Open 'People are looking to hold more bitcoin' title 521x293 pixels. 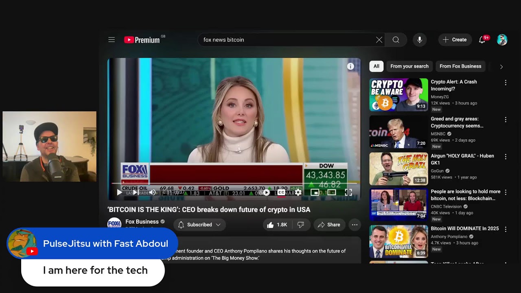[466, 195]
